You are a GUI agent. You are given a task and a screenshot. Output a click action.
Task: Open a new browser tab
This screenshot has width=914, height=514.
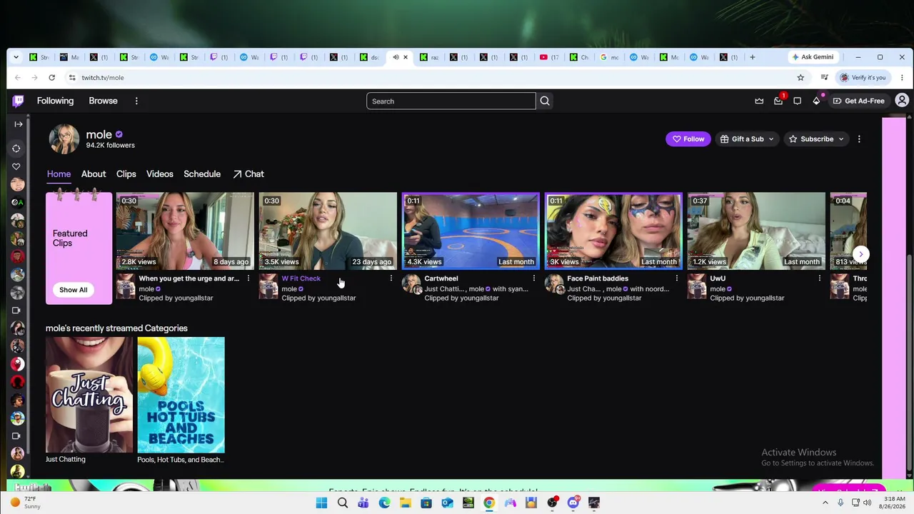coord(752,57)
